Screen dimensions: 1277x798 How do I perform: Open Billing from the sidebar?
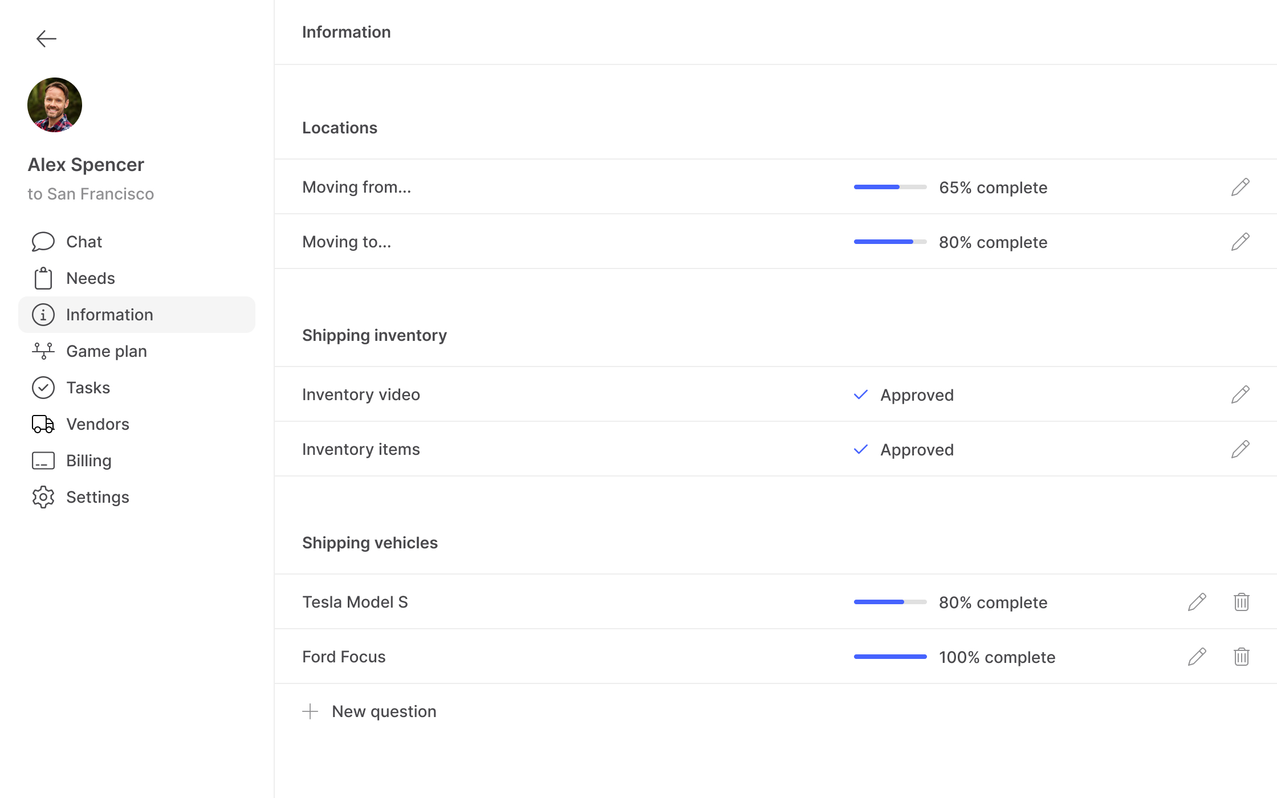(88, 461)
